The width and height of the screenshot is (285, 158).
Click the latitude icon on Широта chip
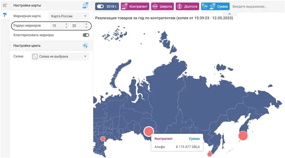click(x=155, y=6)
